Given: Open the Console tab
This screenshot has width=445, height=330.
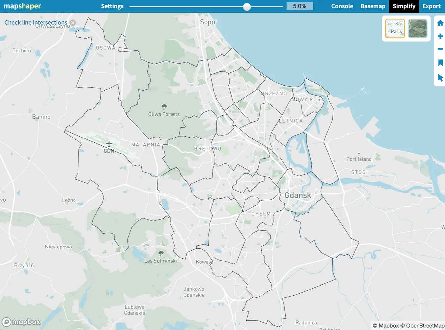Looking at the screenshot, I should [x=342, y=6].
